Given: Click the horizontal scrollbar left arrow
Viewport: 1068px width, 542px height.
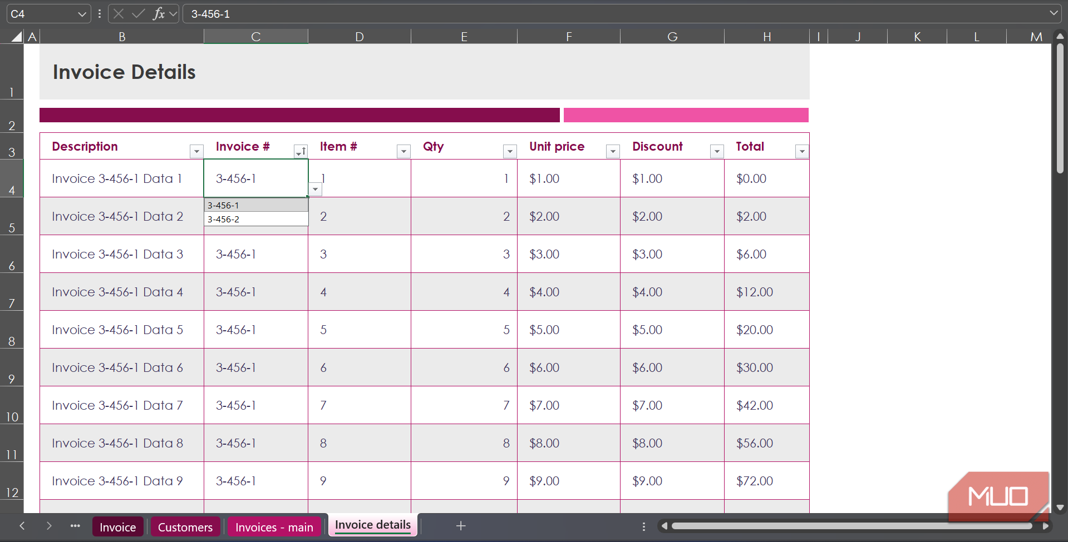Looking at the screenshot, I should (x=664, y=526).
